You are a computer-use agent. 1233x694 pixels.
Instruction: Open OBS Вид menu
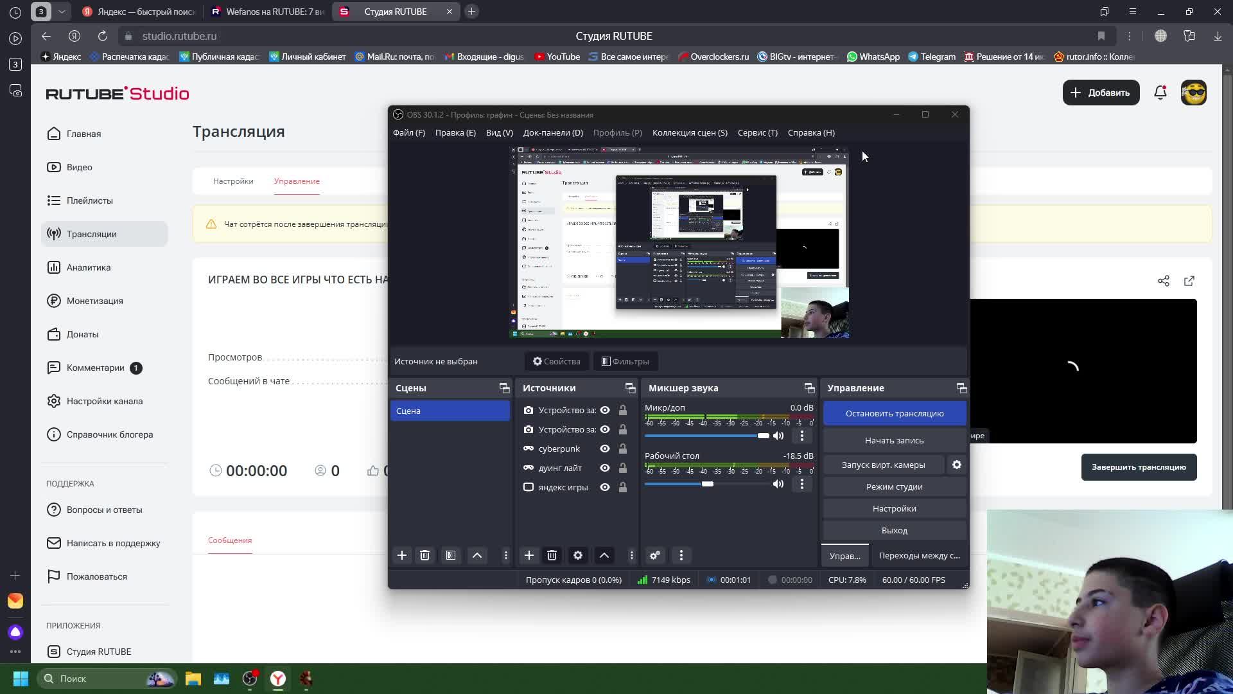coord(500,132)
